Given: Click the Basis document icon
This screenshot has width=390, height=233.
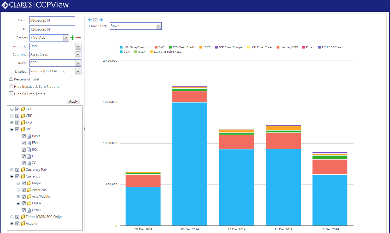Looking at the screenshot, I should (29, 136).
